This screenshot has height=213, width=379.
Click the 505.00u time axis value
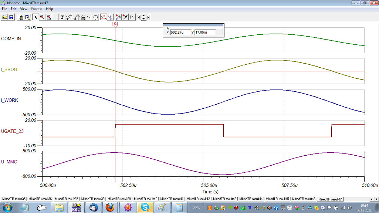209,185
